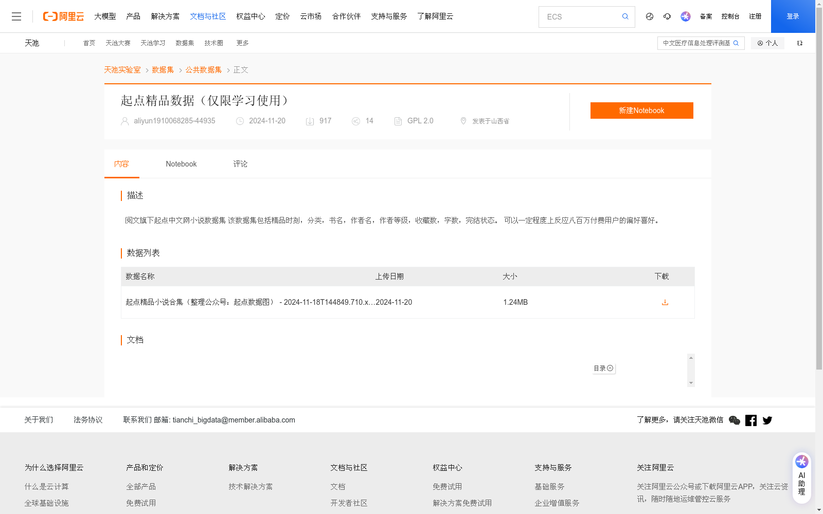The image size is (823, 514).
Task: Click the magnifier in Tianchi search bar
Action: click(x=736, y=43)
